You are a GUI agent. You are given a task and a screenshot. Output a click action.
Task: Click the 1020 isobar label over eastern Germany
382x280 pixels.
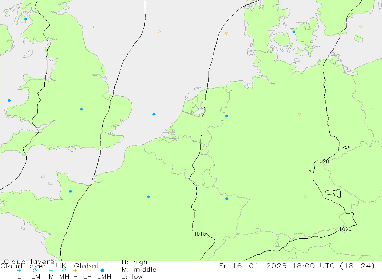point(322,161)
